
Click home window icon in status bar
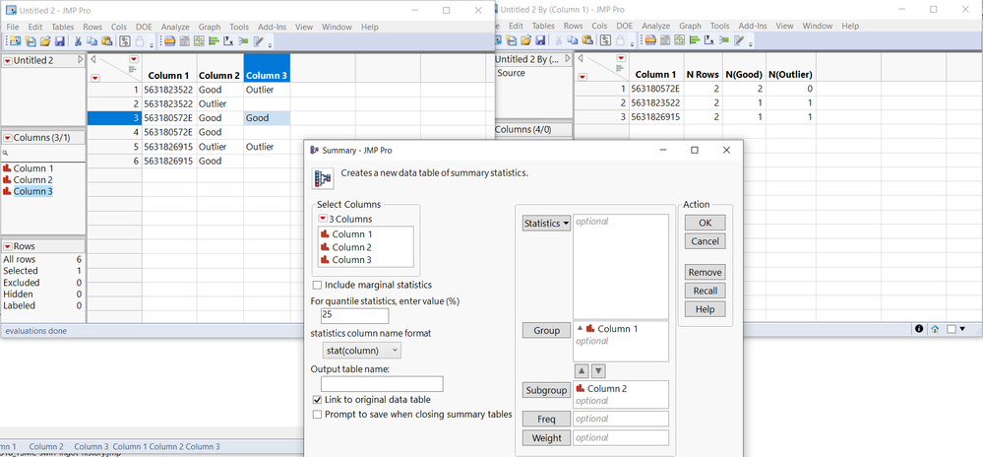tap(935, 328)
